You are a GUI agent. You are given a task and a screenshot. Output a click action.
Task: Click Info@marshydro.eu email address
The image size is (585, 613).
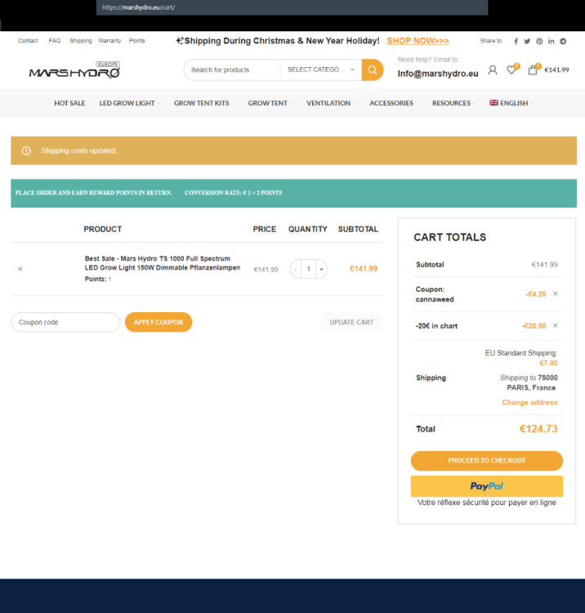pyautogui.click(x=438, y=74)
